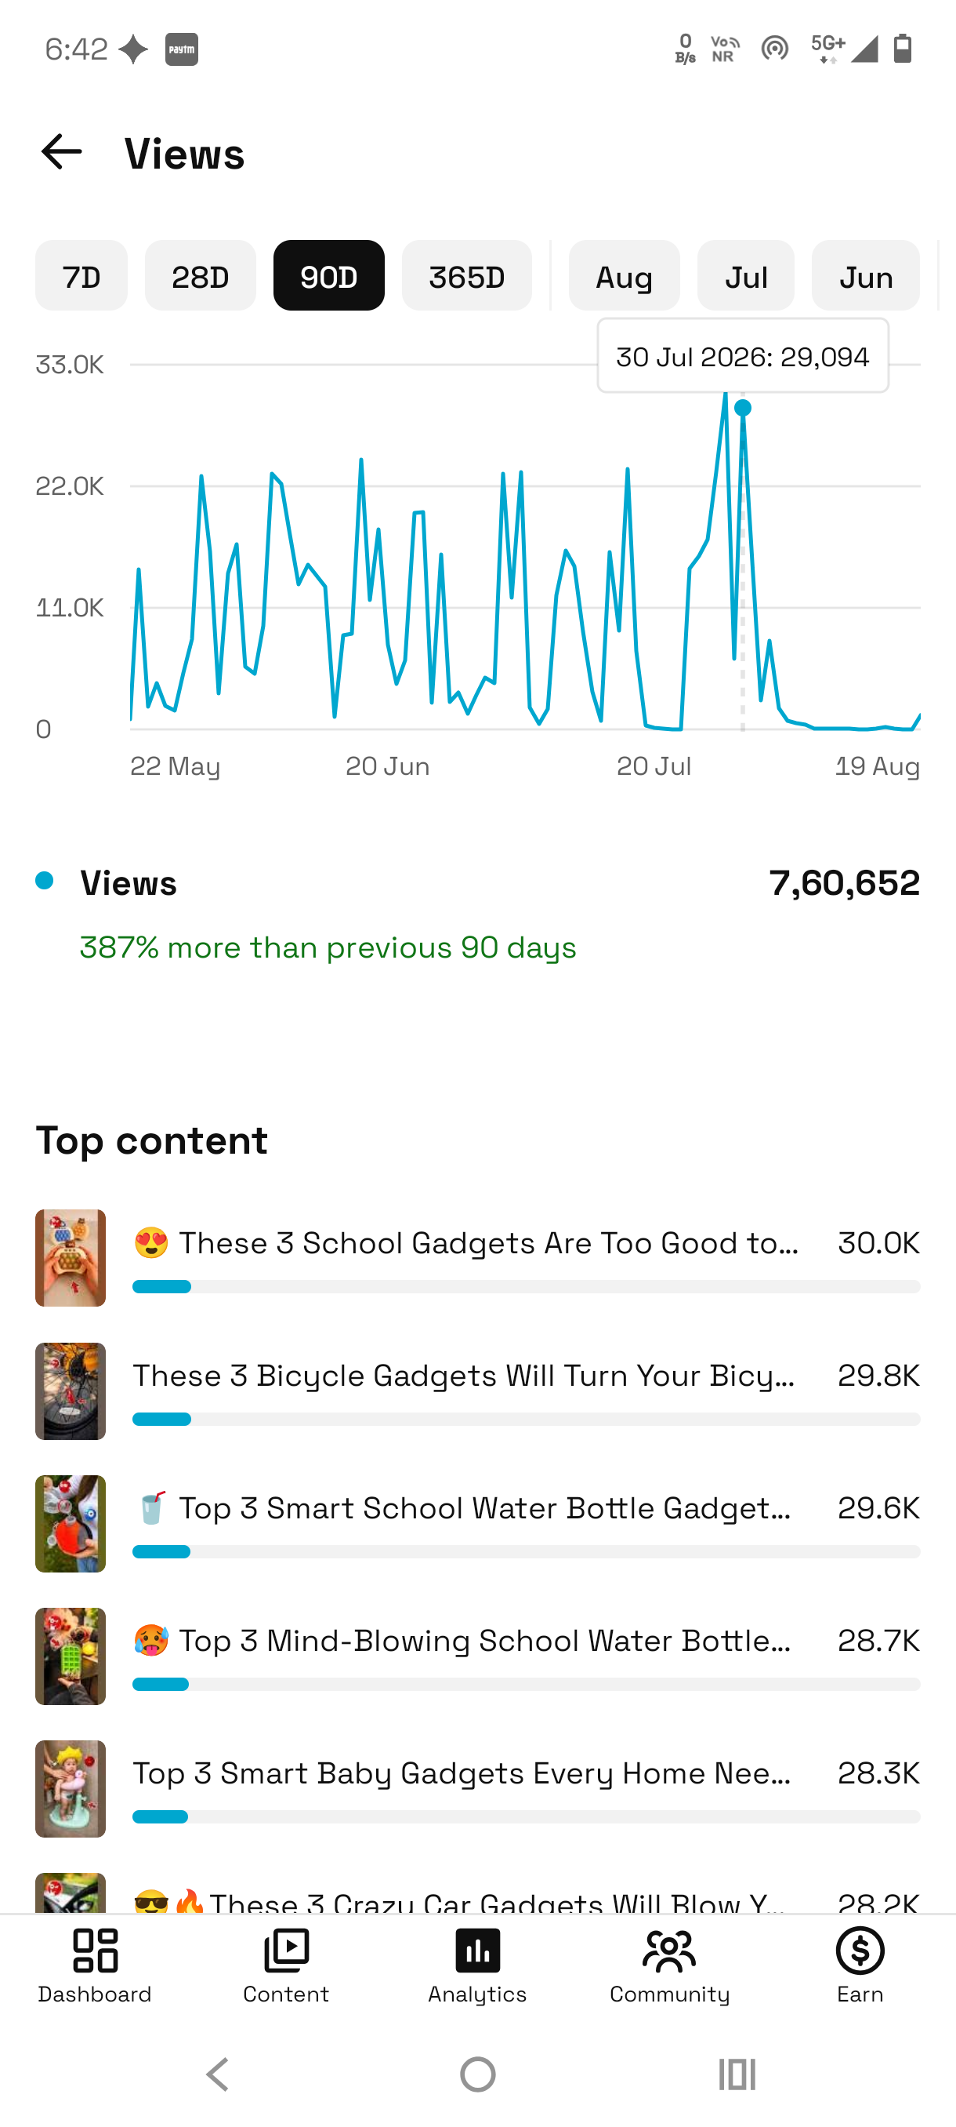956x2127 pixels.
Task: Choose the Jun month filter
Action: tap(865, 276)
